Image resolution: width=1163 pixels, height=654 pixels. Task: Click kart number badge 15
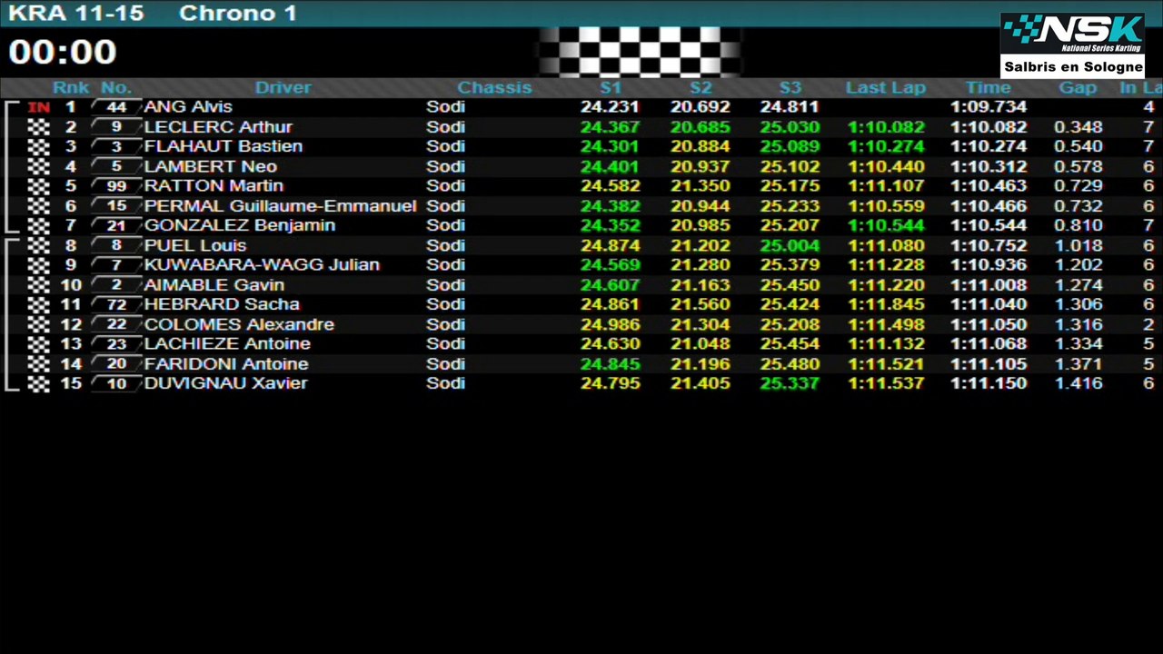coord(116,206)
